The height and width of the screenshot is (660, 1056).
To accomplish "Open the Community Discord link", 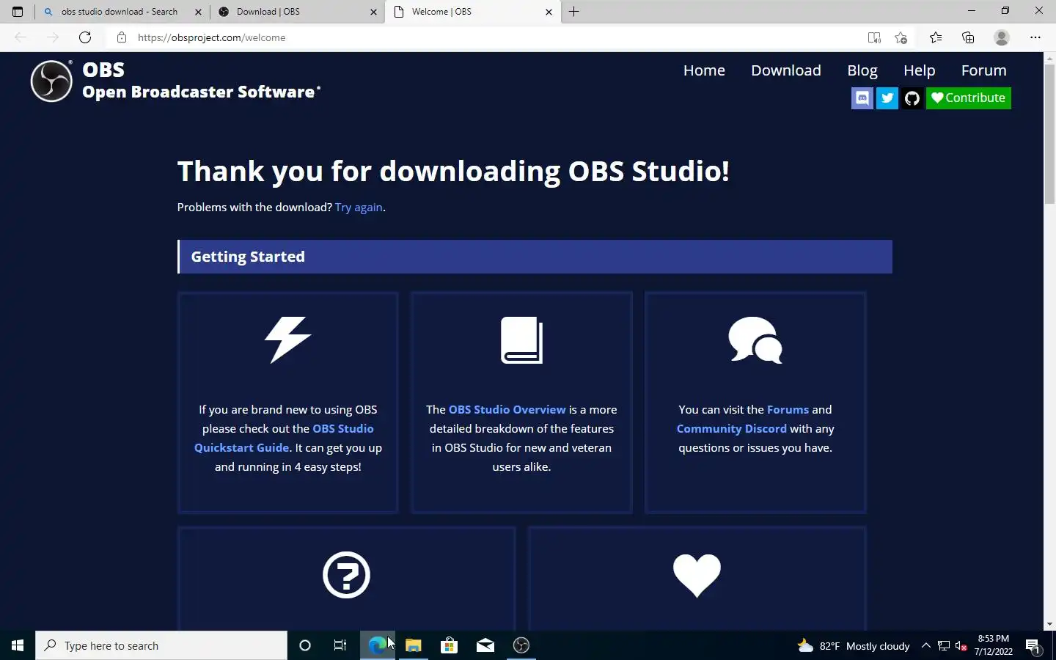I will pos(731,429).
